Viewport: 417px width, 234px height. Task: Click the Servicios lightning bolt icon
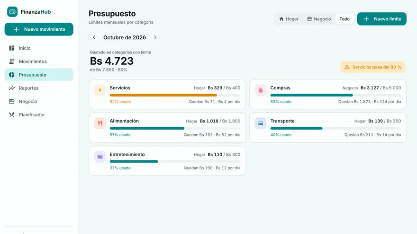100,90
